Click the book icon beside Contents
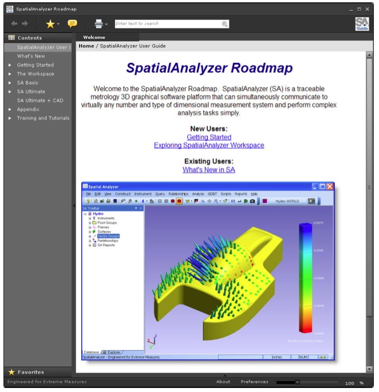This screenshot has width=379, height=392. (x=11, y=38)
